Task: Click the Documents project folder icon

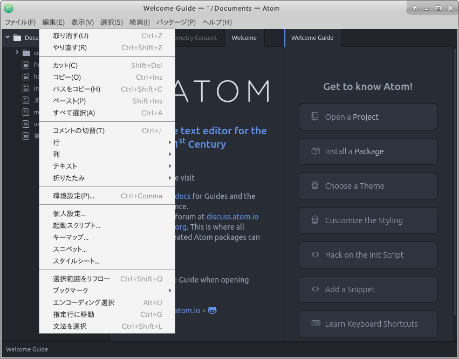Action: point(18,38)
